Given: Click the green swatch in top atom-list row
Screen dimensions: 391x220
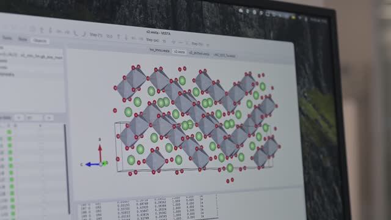Looking at the screenshot, I should [x=9, y=132].
